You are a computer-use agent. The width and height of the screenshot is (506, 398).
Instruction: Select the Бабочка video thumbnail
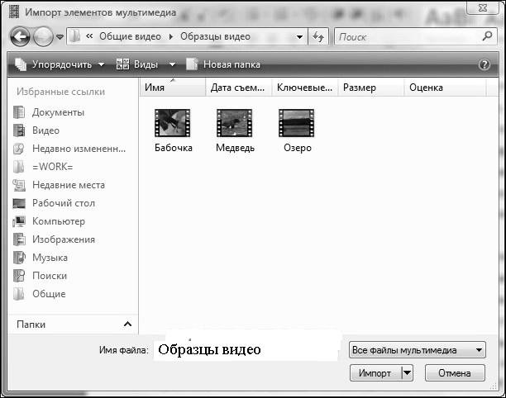(x=173, y=124)
